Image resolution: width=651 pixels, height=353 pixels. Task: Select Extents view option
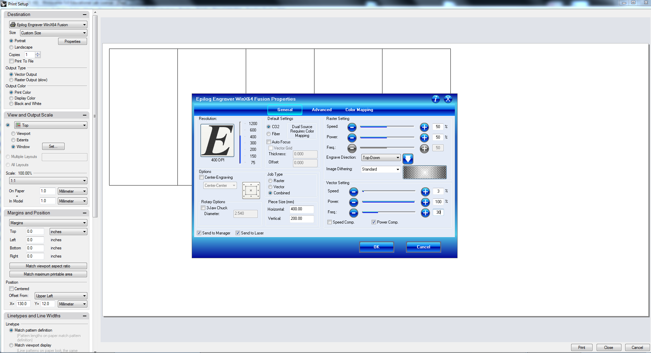pos(13,140)
